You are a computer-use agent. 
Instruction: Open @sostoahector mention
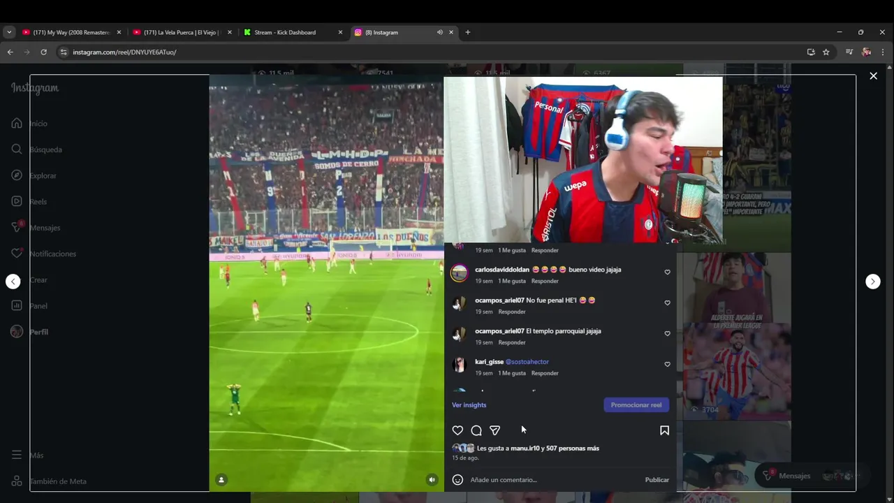(x=527, y=362)
